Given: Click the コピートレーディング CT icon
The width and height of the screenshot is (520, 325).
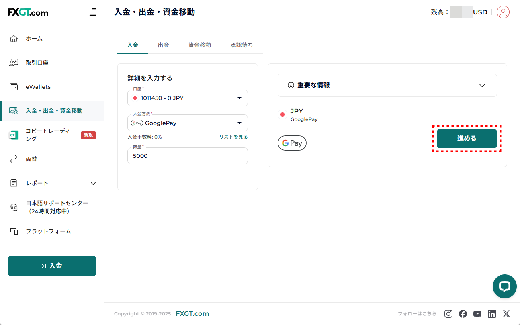Looking at the screenshot, I should click(x=14, y=135).
